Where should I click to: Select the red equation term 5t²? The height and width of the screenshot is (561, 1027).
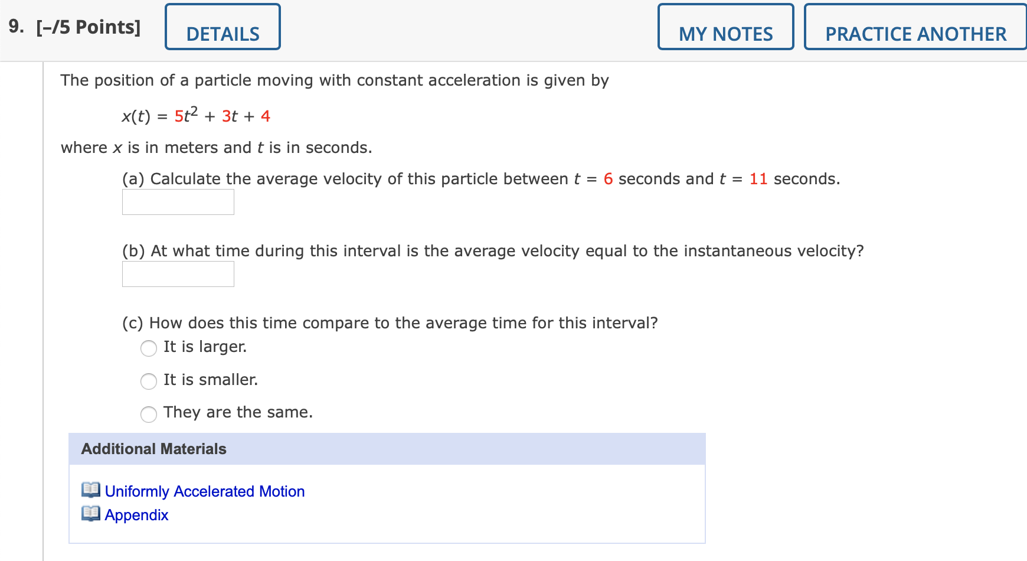[183, 115]
